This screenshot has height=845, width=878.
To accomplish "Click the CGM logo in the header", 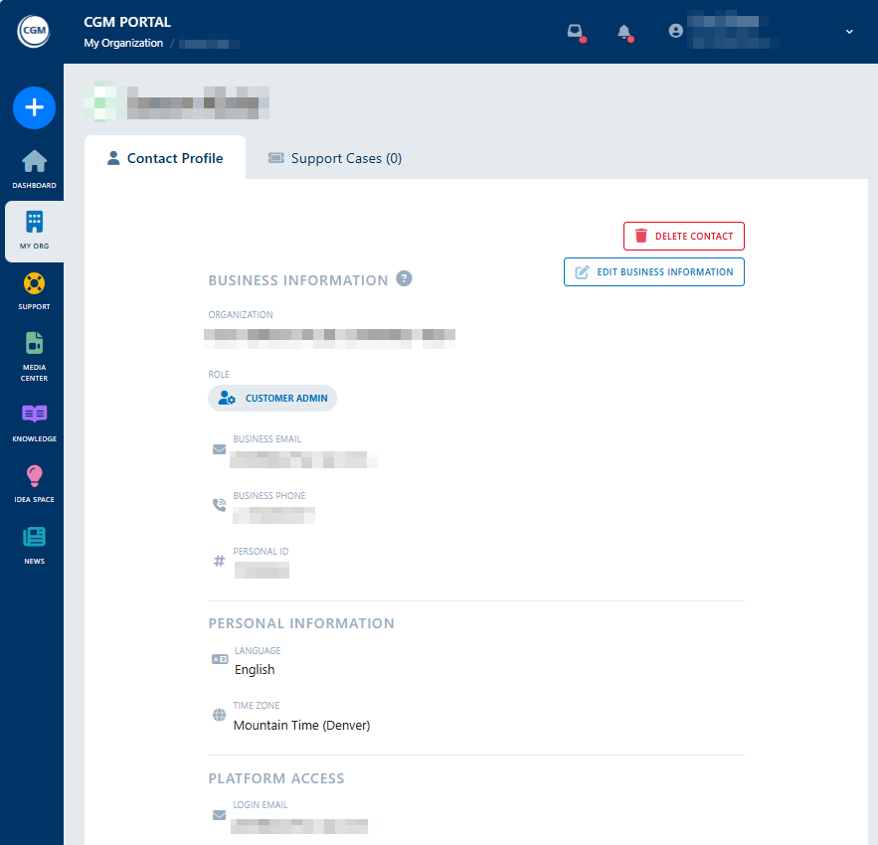I will (34, 31).
